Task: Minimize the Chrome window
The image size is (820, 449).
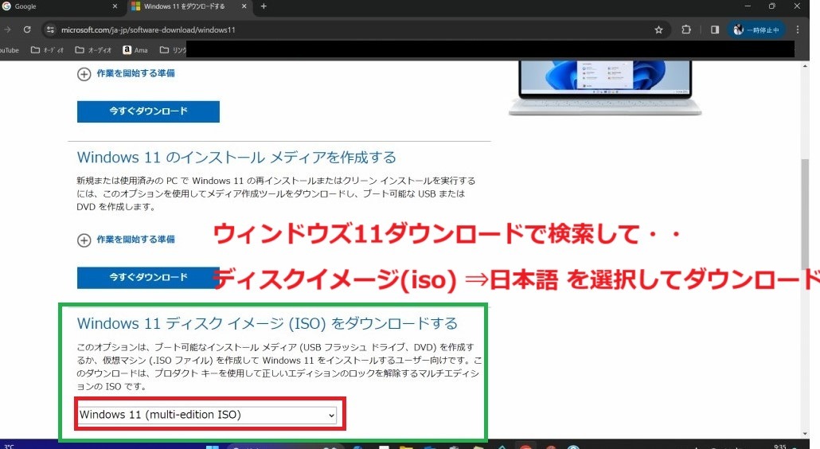Action: coord(748,6)
